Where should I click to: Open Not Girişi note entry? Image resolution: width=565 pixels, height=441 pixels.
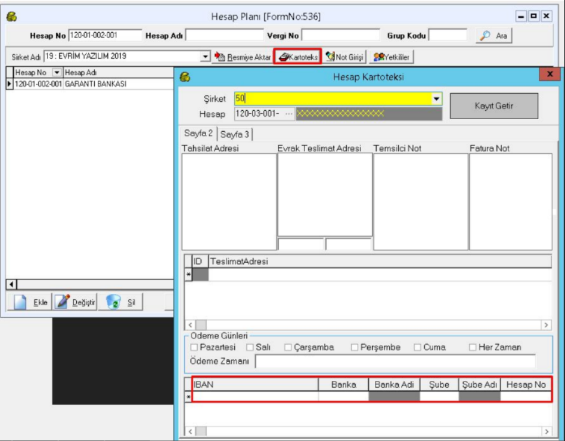click(x=345, y=57)
